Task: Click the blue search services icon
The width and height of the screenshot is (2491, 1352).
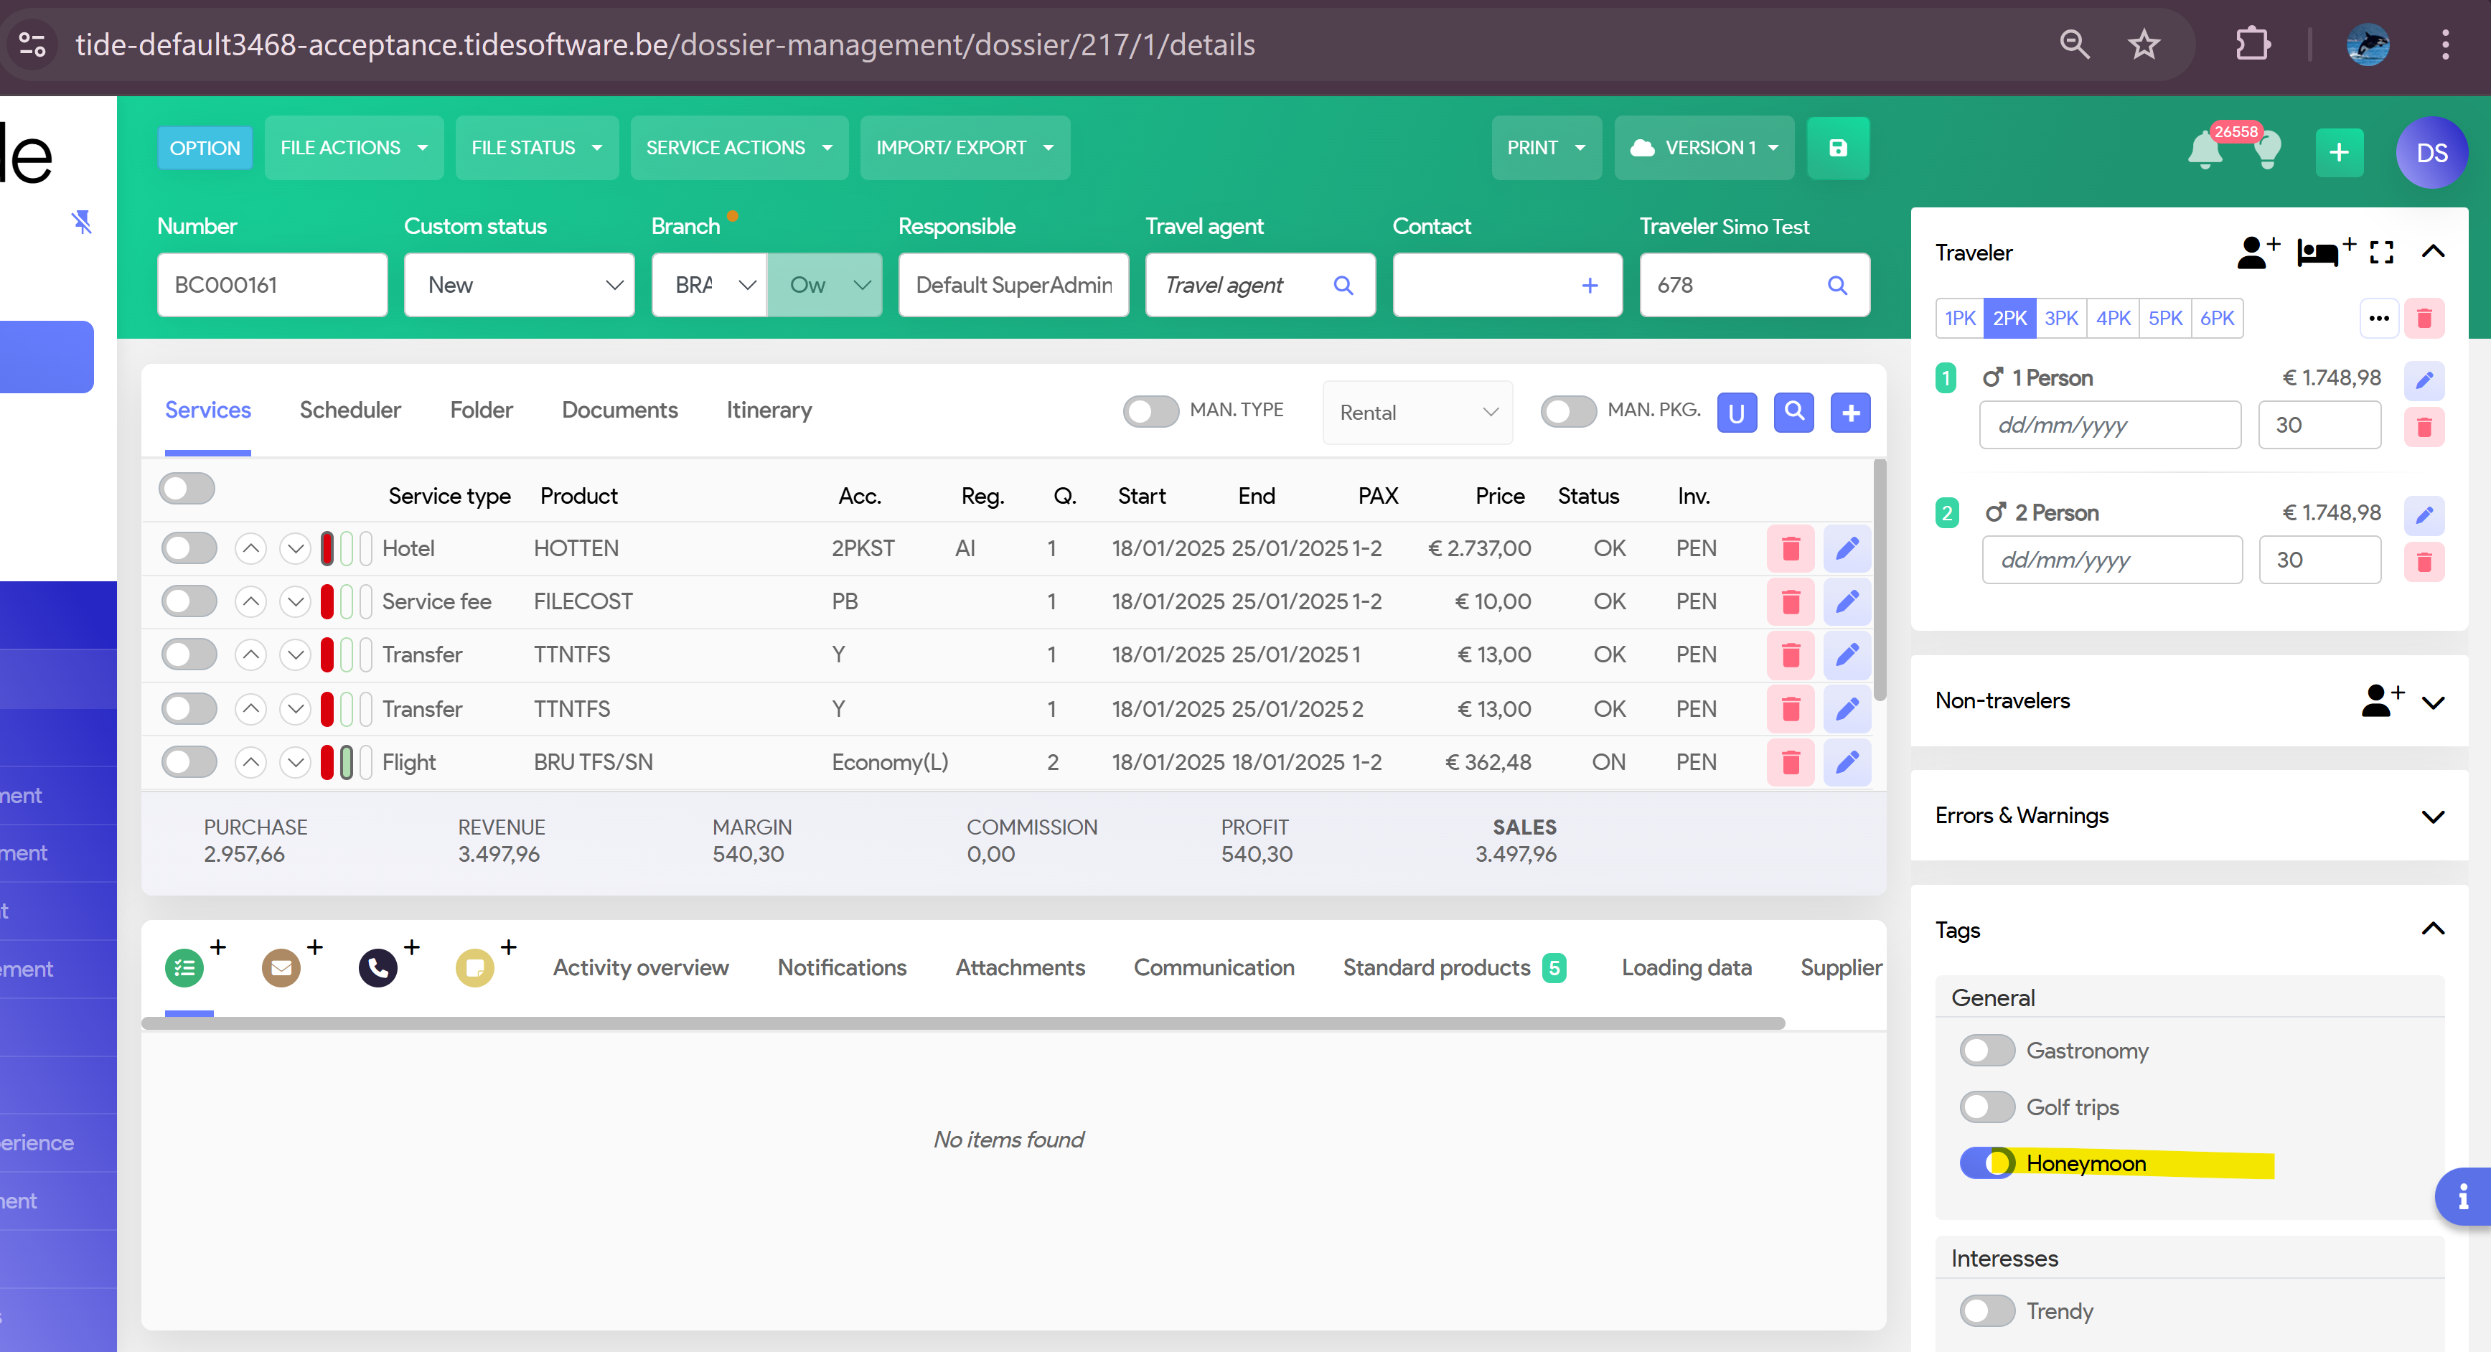Action: 1793,412
